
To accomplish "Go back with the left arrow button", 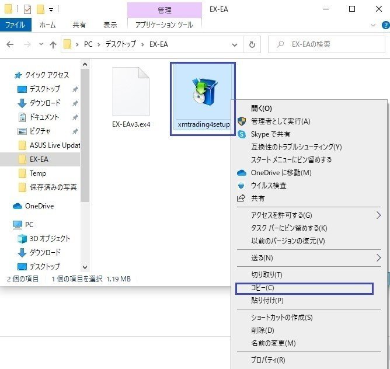I will 10,44.
